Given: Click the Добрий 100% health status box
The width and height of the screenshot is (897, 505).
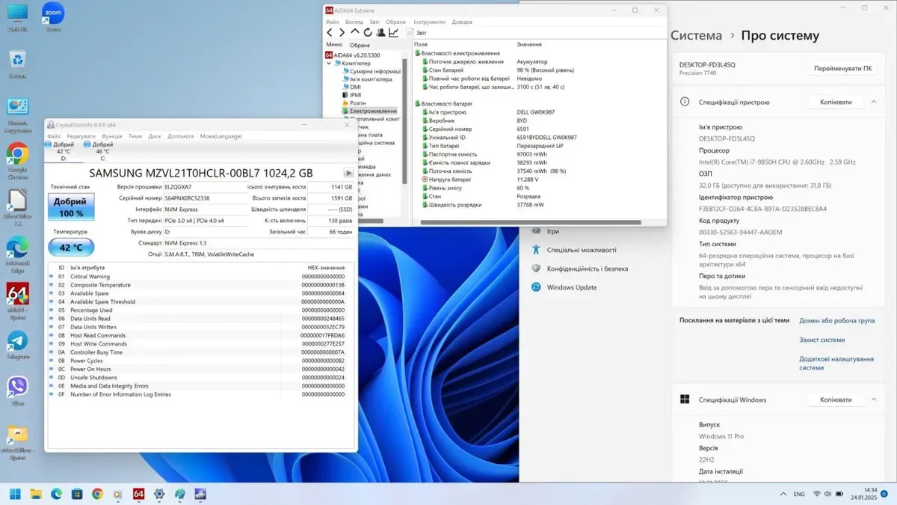Looking at the screenshot, I should tap(71, 207).
